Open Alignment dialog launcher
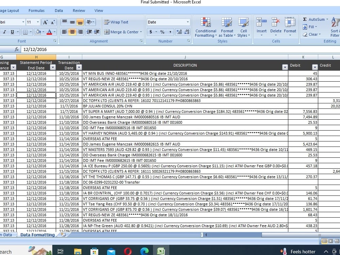Screen dimensions: 340x255 click(141, 41)
